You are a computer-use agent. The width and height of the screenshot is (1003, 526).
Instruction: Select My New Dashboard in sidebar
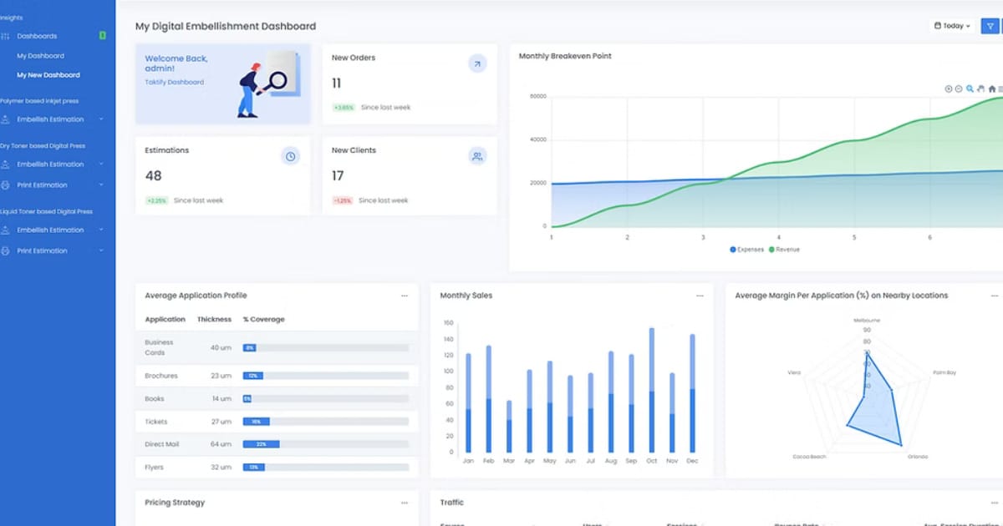click(48, 75)
